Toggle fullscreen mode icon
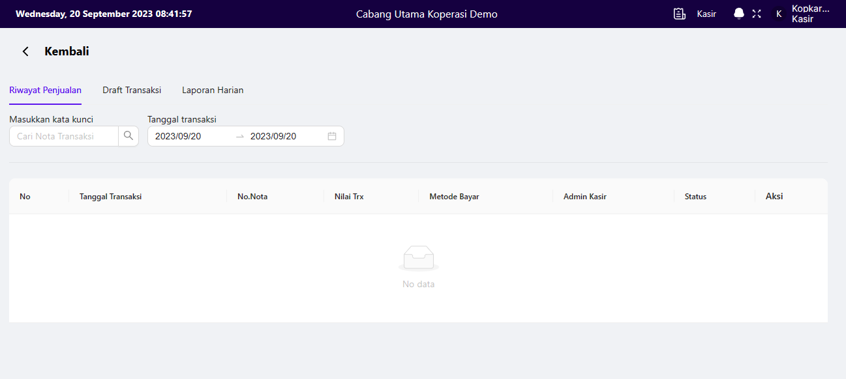846x379 pixels. click(757, 14)
